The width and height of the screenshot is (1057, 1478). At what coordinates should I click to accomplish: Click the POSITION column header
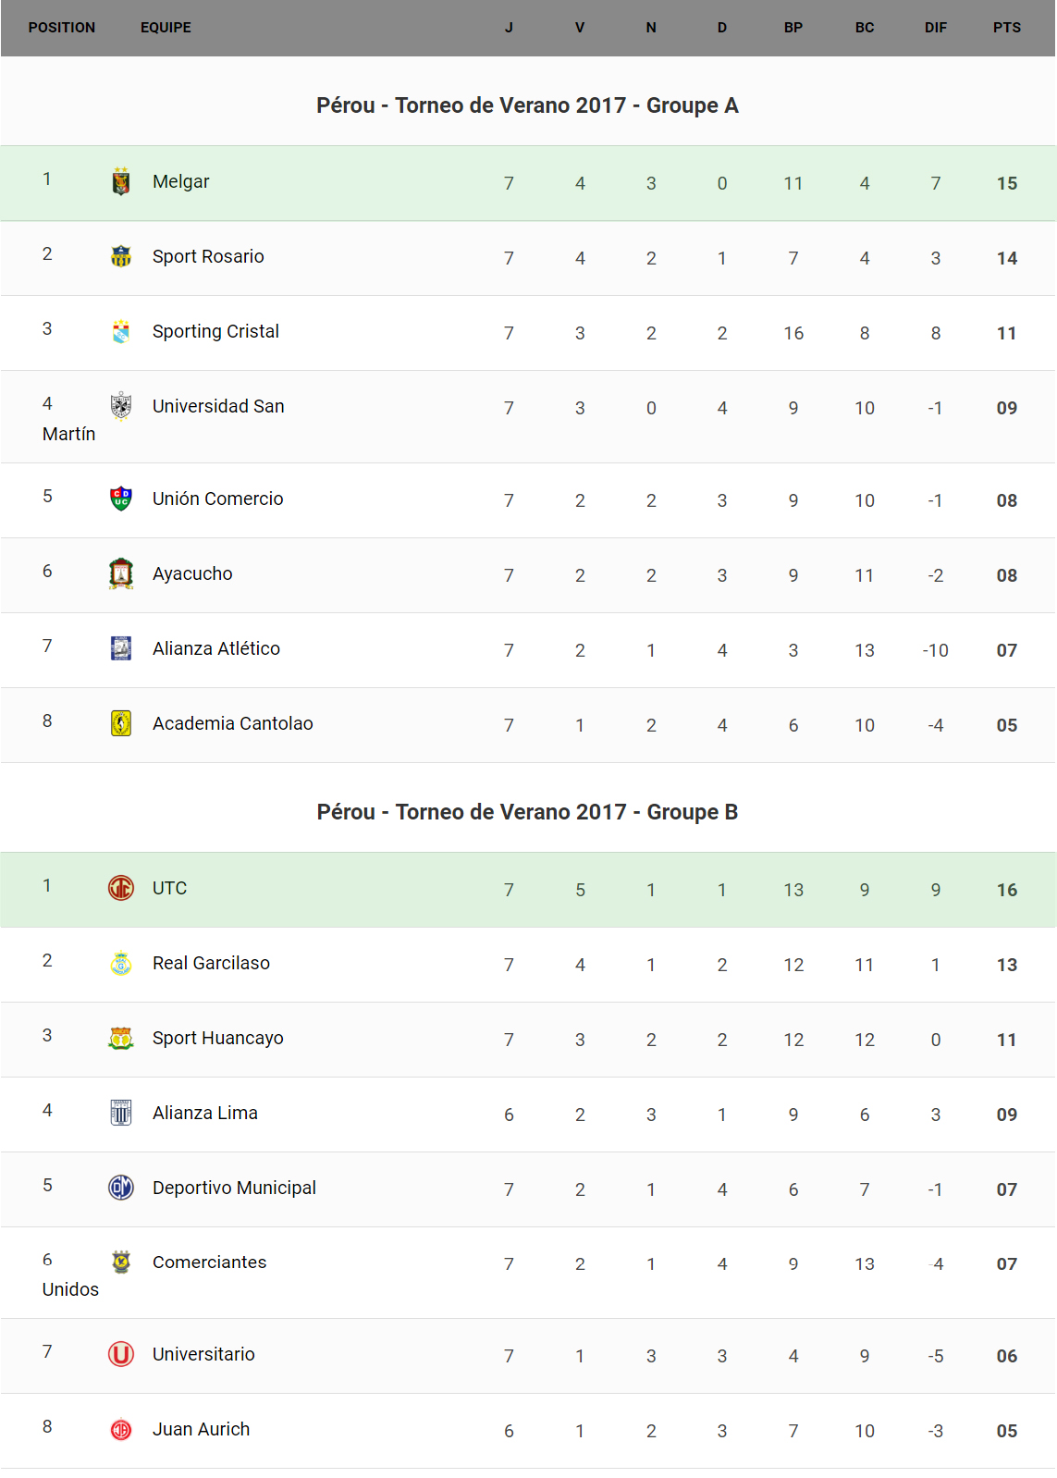pos(61,28)
